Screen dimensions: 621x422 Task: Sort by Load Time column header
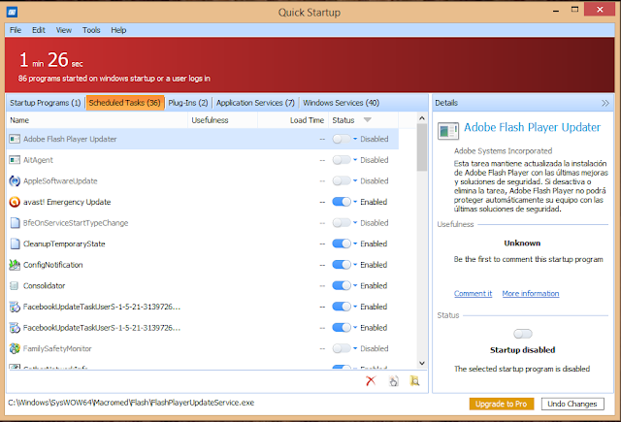pyautogui.click(x=293, y=120)
